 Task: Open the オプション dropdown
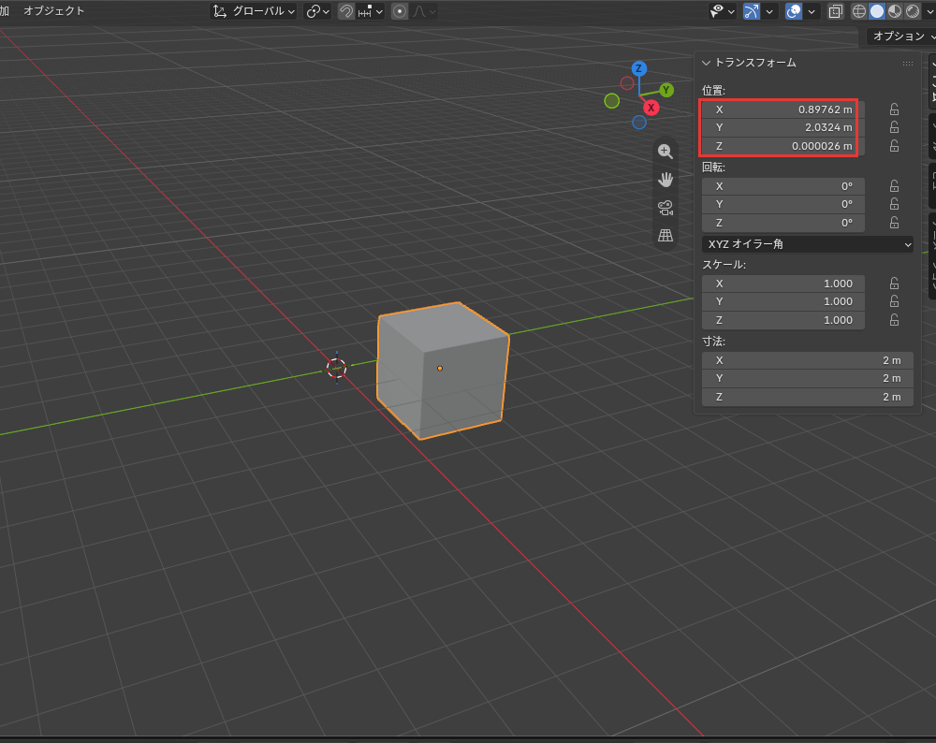click(901, 36)
